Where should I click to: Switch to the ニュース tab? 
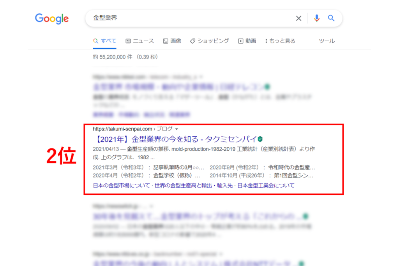(x=140, y=41)
